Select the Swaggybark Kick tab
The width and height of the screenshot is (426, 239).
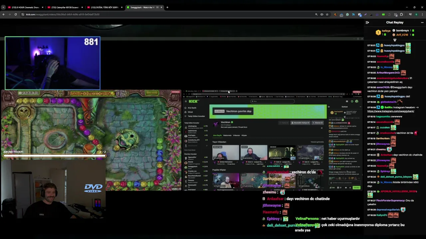click(x=144, y=7)
